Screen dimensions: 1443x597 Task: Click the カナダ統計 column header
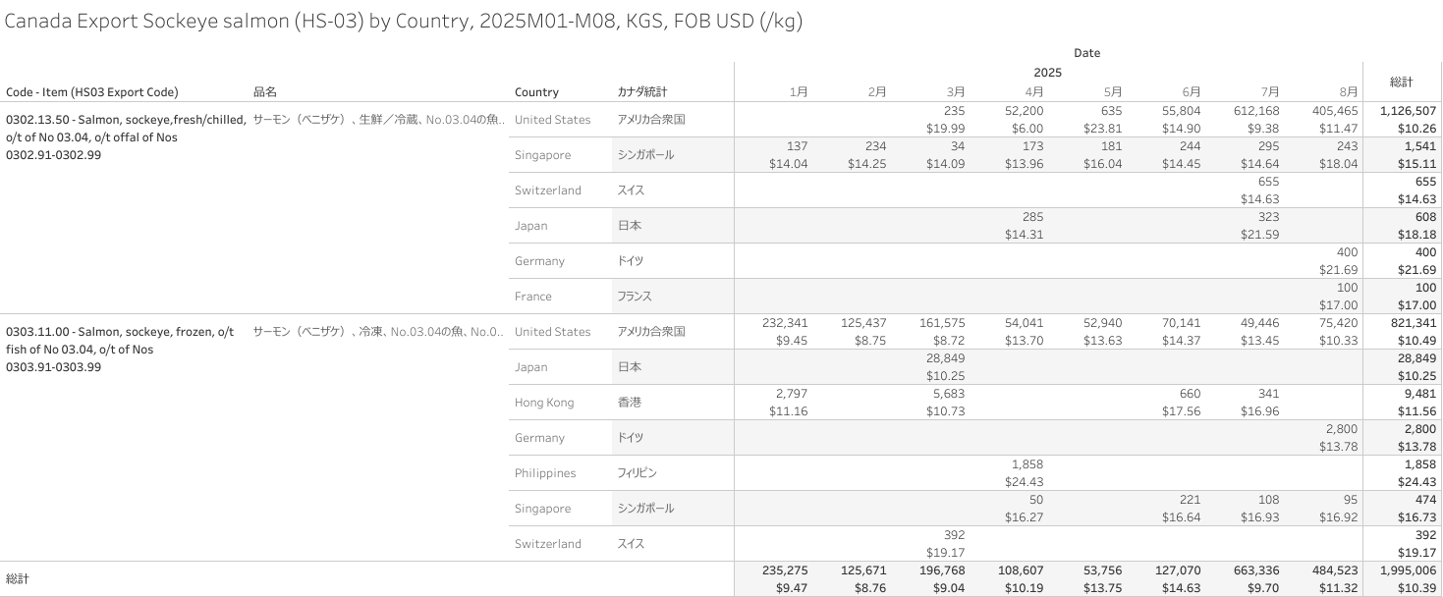click(x=641, y=92)
